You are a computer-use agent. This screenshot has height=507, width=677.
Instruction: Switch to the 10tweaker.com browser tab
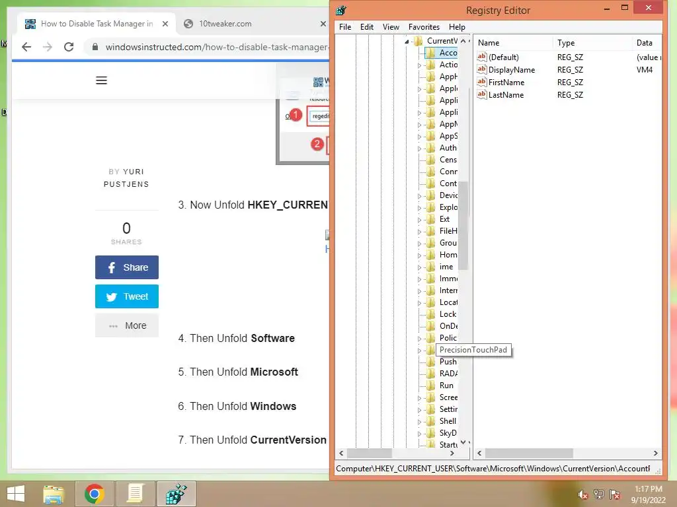click(225, 24)
